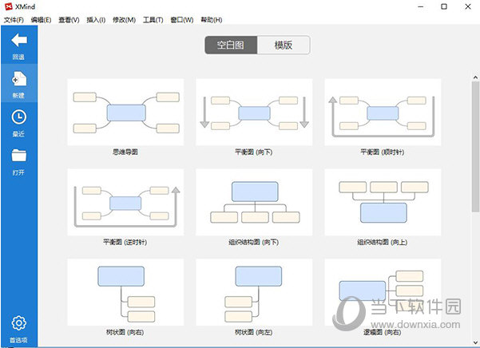Choose the 组织结构图 (向上) thumbnail

pos(383,202)
